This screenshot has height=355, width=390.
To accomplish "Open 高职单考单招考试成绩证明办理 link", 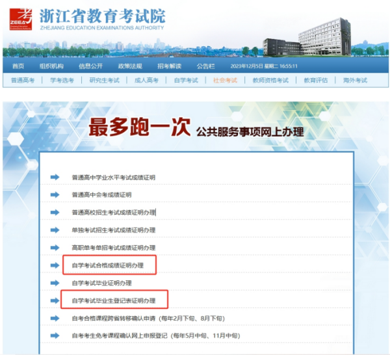I will pos(114,248).
